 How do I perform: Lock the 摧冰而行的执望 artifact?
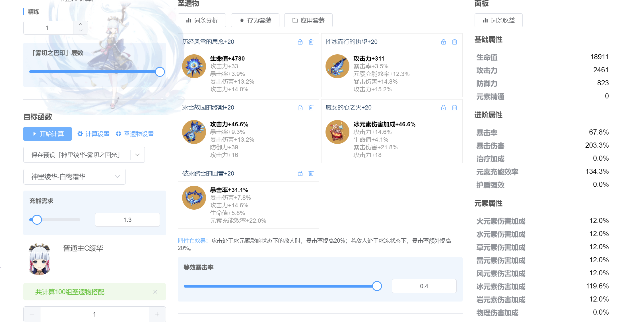(443, 42)
